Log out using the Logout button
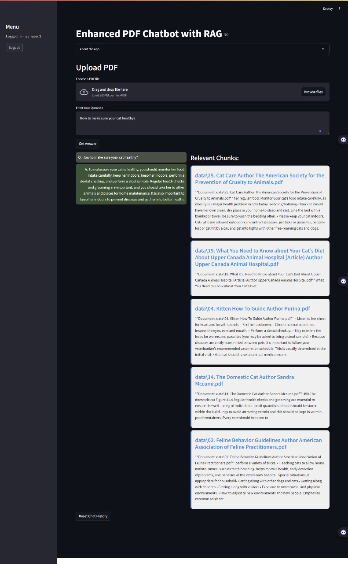348x564 pixels. (x=14, y=48)
